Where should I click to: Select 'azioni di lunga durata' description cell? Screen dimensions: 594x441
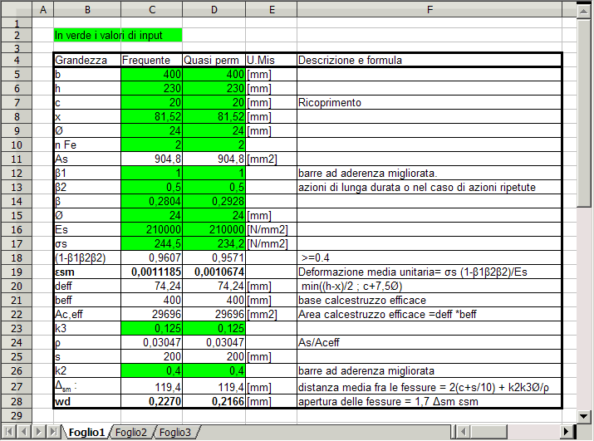430,187
